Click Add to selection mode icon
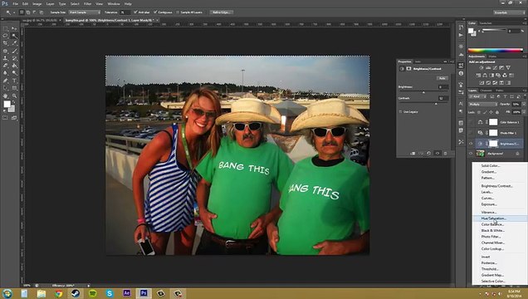 click(x=28, y=12)
